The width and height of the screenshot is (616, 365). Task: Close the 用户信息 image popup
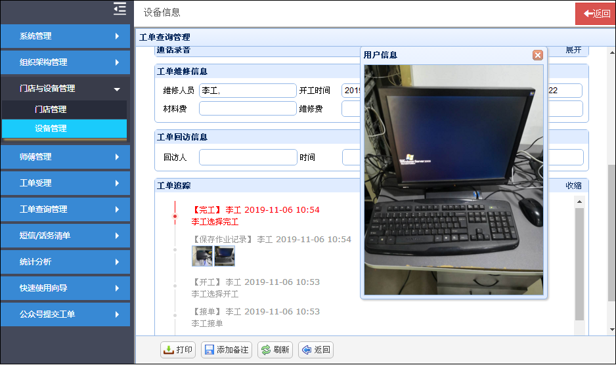[x=537, y=55]
